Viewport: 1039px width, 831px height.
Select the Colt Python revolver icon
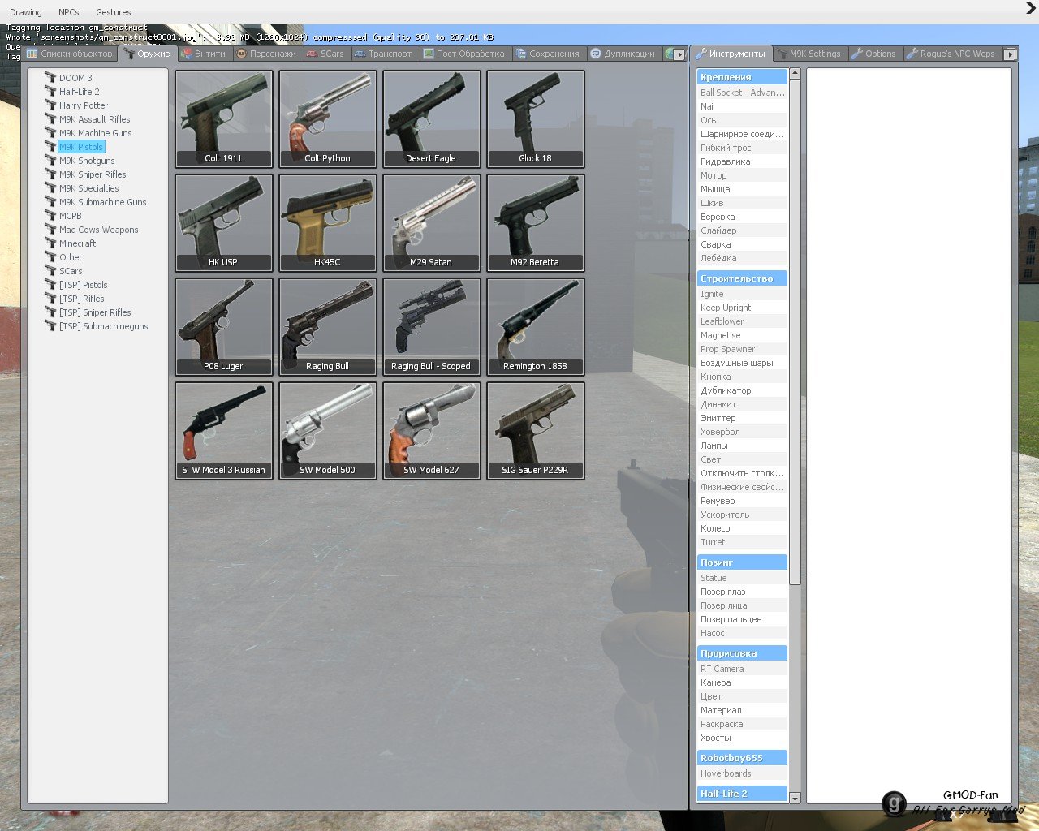pyautogui.click(x=328, y=119)
